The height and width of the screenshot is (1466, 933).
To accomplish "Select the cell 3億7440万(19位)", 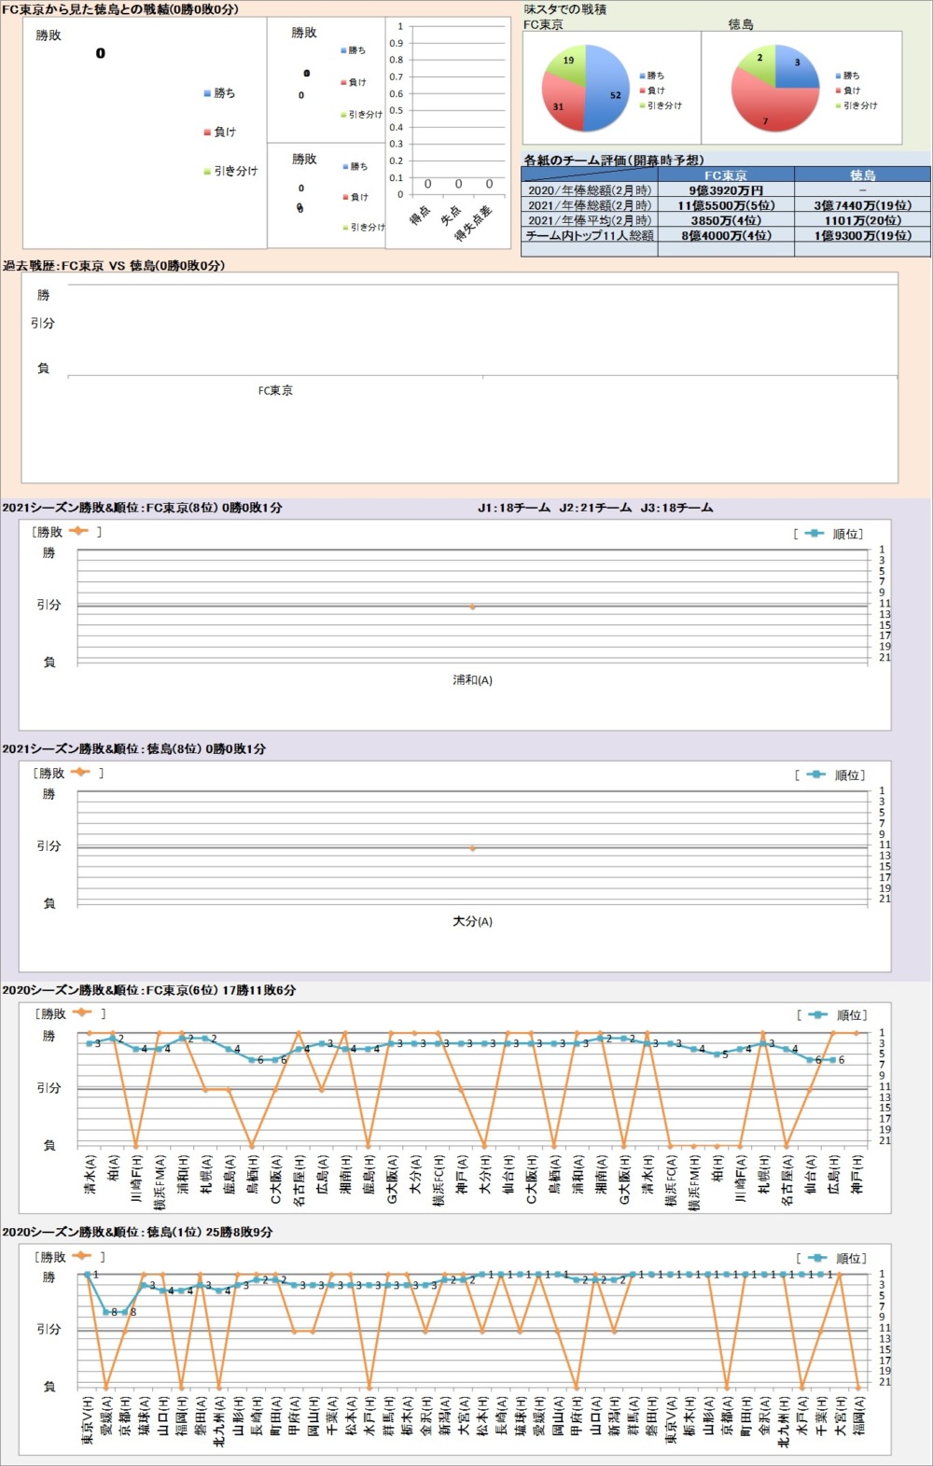I will tap(862, 204).
